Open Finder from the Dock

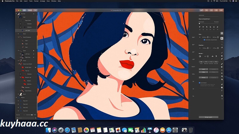point(48,130)
